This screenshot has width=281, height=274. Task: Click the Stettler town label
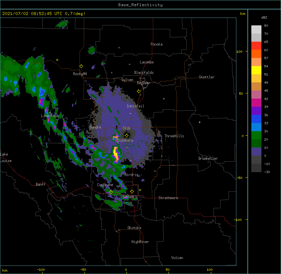coord(206,77)
